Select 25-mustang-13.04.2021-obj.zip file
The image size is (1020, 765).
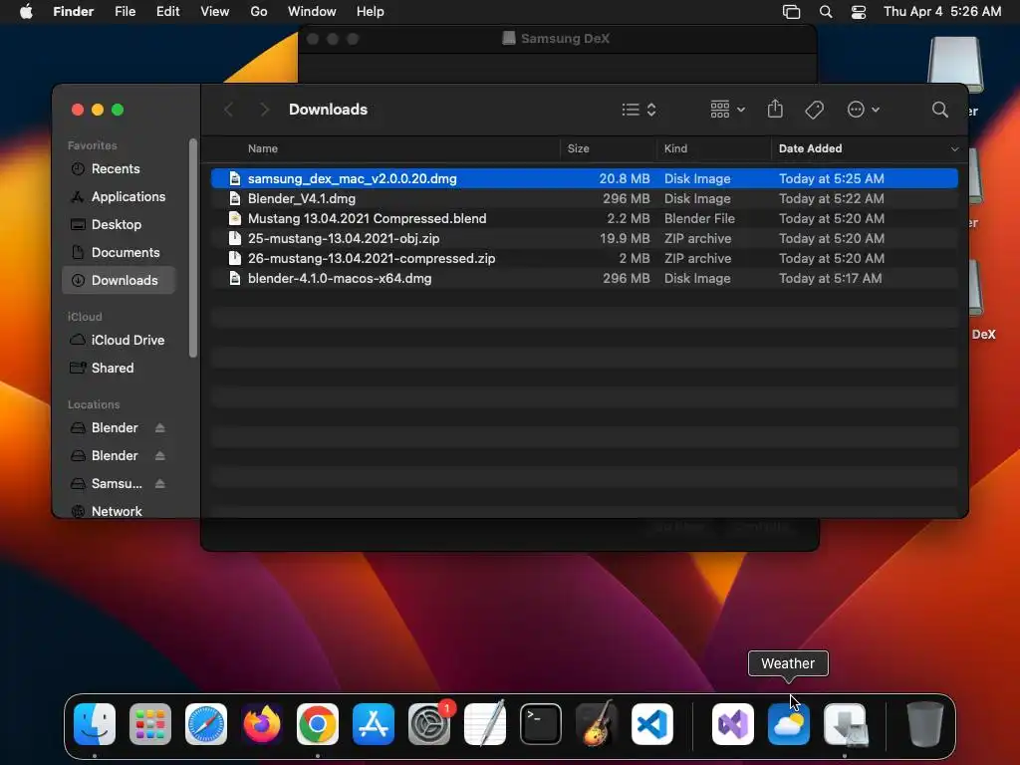click(584, 239)
